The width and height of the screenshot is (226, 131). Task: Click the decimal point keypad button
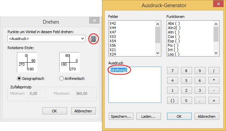(x=200, y=100)
